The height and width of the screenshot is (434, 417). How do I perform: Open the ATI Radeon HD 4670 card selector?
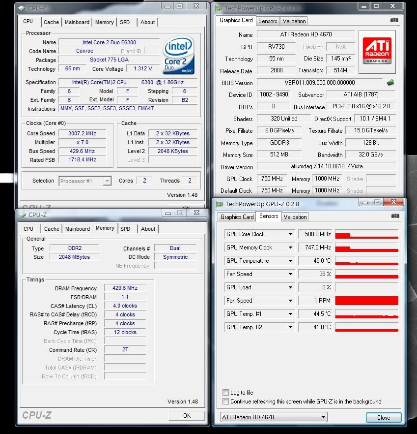[x=274, y=417]
